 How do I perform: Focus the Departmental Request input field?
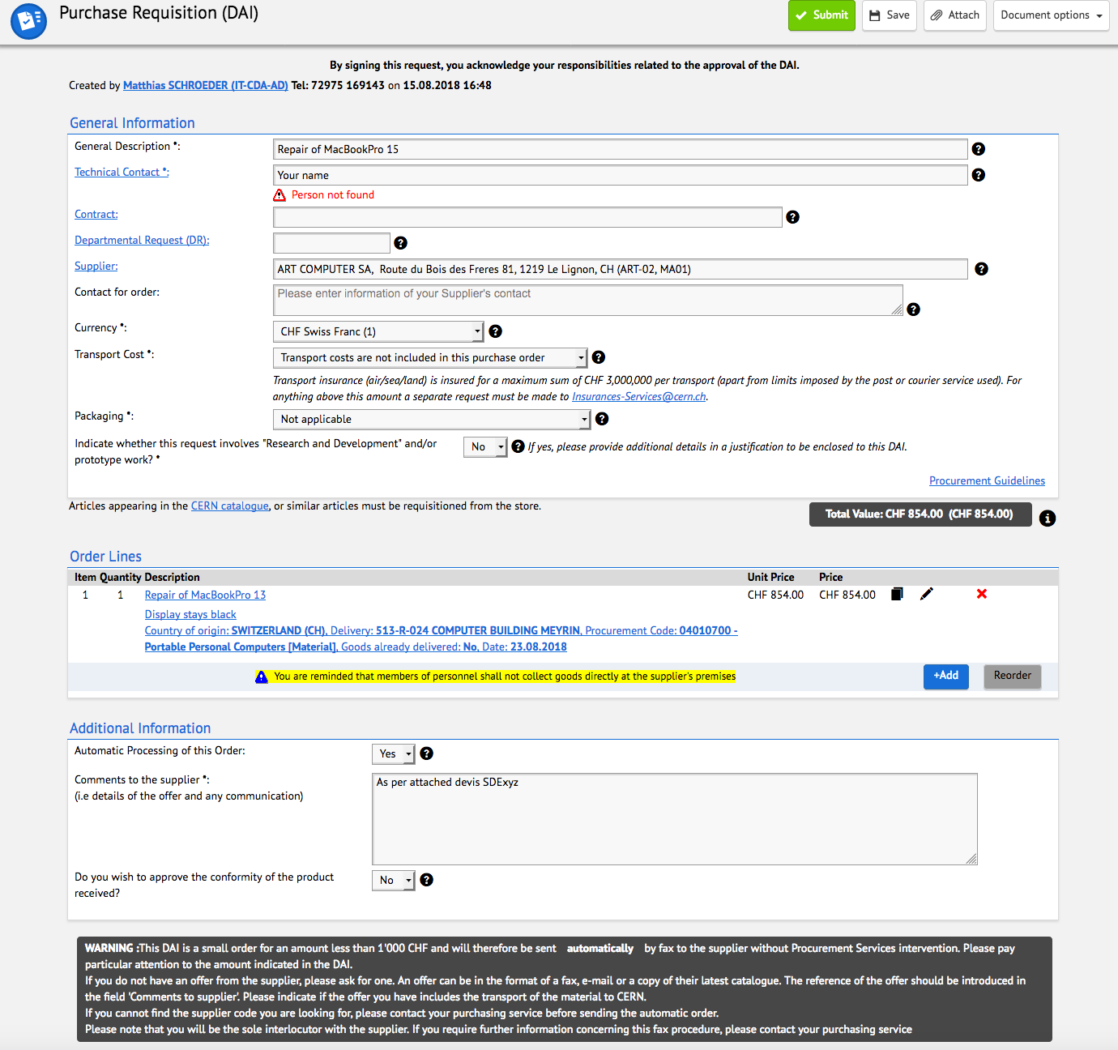pyautogui.click(x=332, y=243)
